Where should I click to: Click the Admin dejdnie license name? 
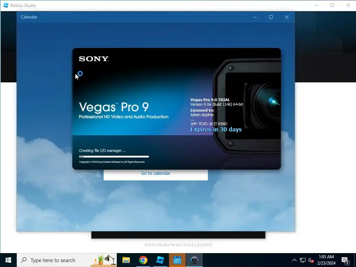202,115
